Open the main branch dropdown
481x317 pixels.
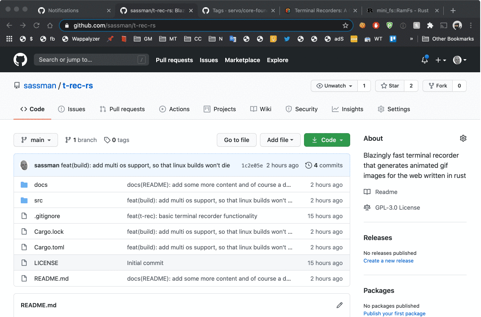coord(36,140)
